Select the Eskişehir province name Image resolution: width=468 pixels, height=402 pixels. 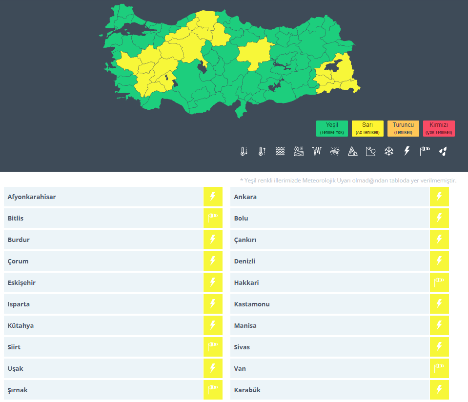(21, 282)
